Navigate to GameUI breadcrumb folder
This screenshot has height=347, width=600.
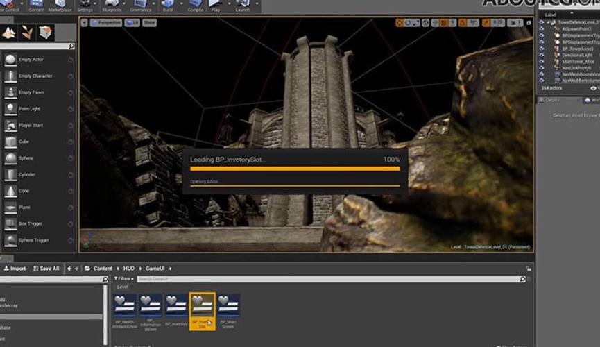(x=155, y=269)
